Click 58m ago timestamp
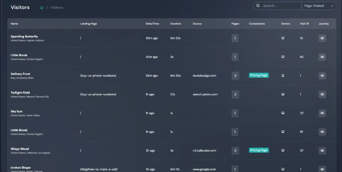Viewport: 342px width, 172px height. (x=152, y=76)
